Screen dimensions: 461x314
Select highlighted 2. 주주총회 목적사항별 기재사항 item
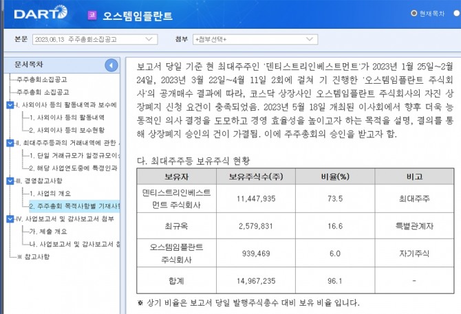[x=74, y=206]
